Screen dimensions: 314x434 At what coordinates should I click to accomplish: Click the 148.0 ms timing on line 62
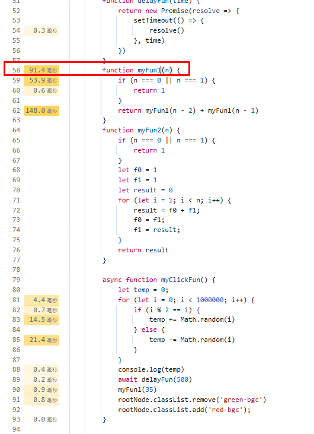41,110
